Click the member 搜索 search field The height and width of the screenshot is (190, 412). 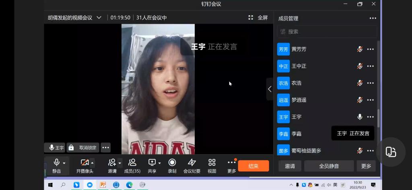(x=327, y=31)
